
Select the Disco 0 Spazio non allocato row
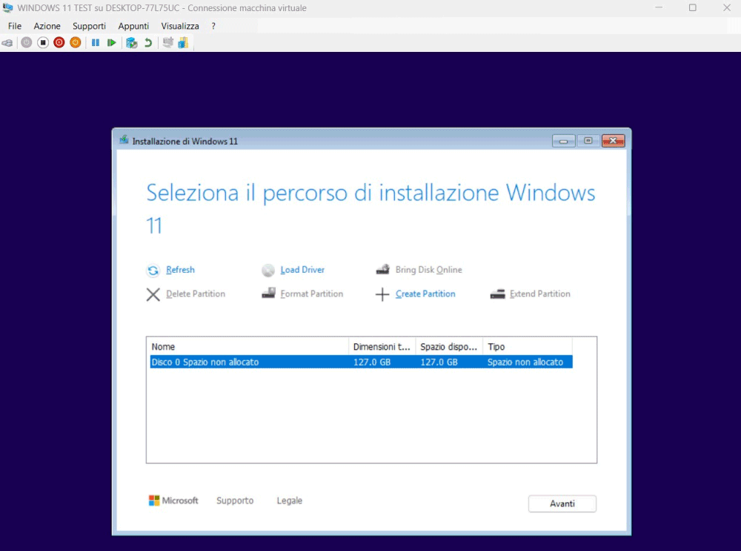pyautogui.click(x=361, y=362)
